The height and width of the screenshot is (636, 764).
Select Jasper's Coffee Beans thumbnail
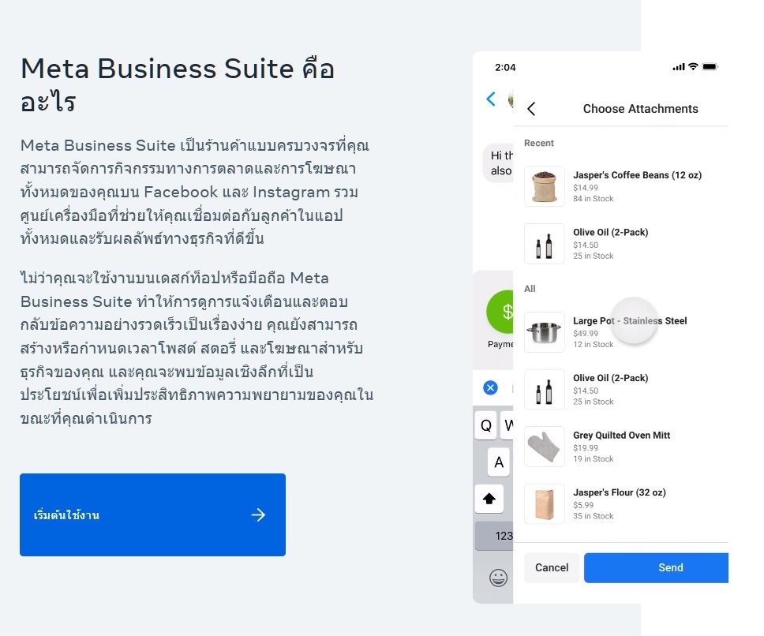click(545, 186)
